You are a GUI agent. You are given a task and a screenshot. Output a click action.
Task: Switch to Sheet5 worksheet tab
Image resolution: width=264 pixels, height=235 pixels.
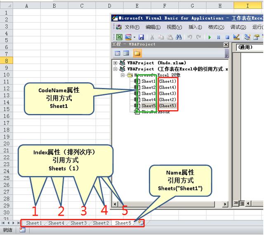(123, 223)
